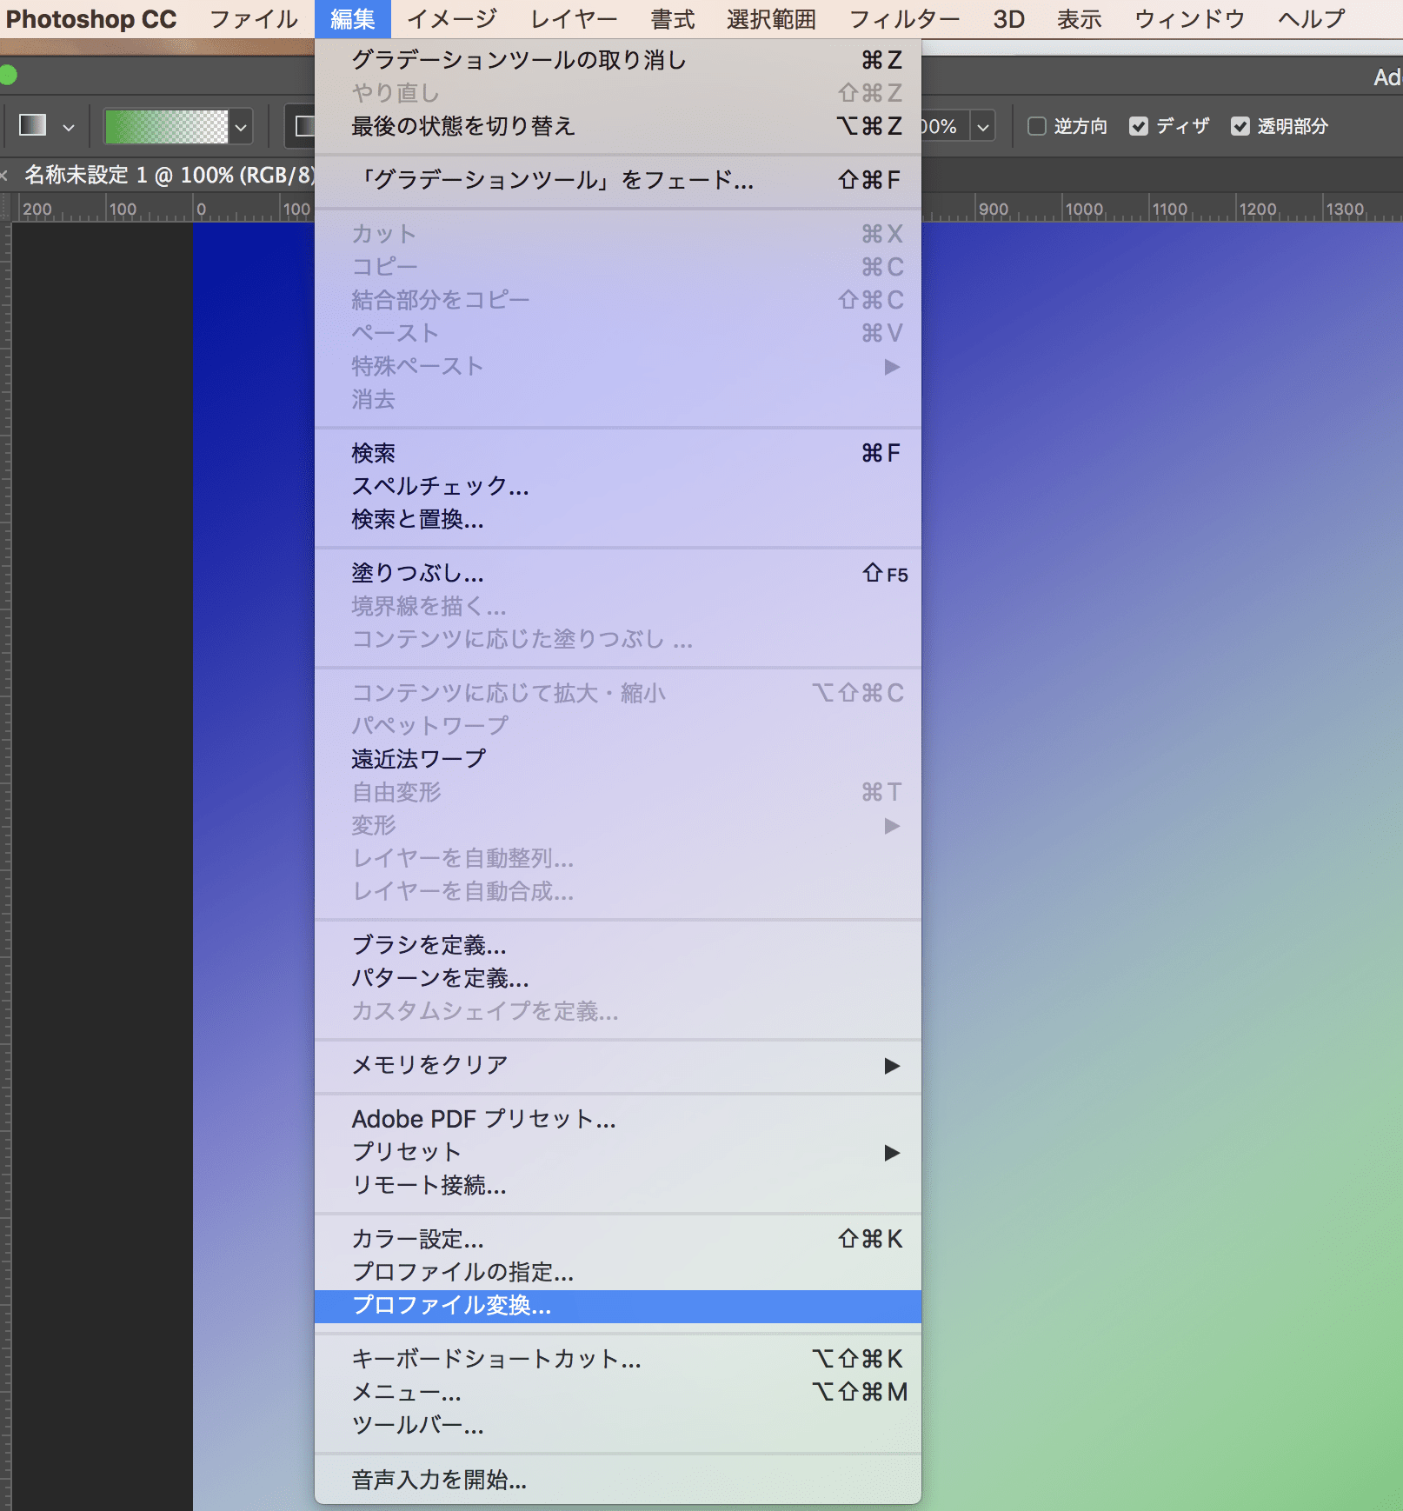Viewport: 1403px width, 1511px height.
Task: Expand the プリセット submenu
Action: tap(618, 1152)
